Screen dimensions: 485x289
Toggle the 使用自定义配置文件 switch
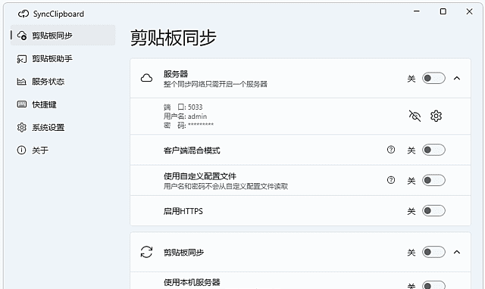433,180
